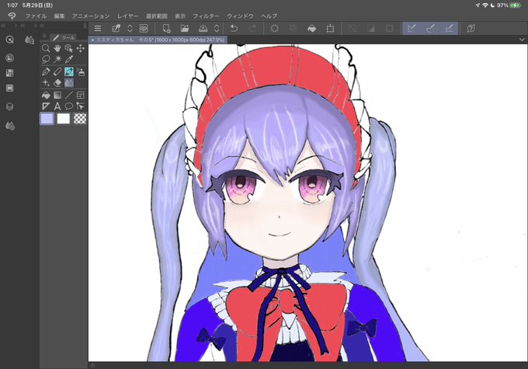The height and width of the screenshot is (369, 528).
Task: Toggle Snap to Special Ruler
Action: 430,29
